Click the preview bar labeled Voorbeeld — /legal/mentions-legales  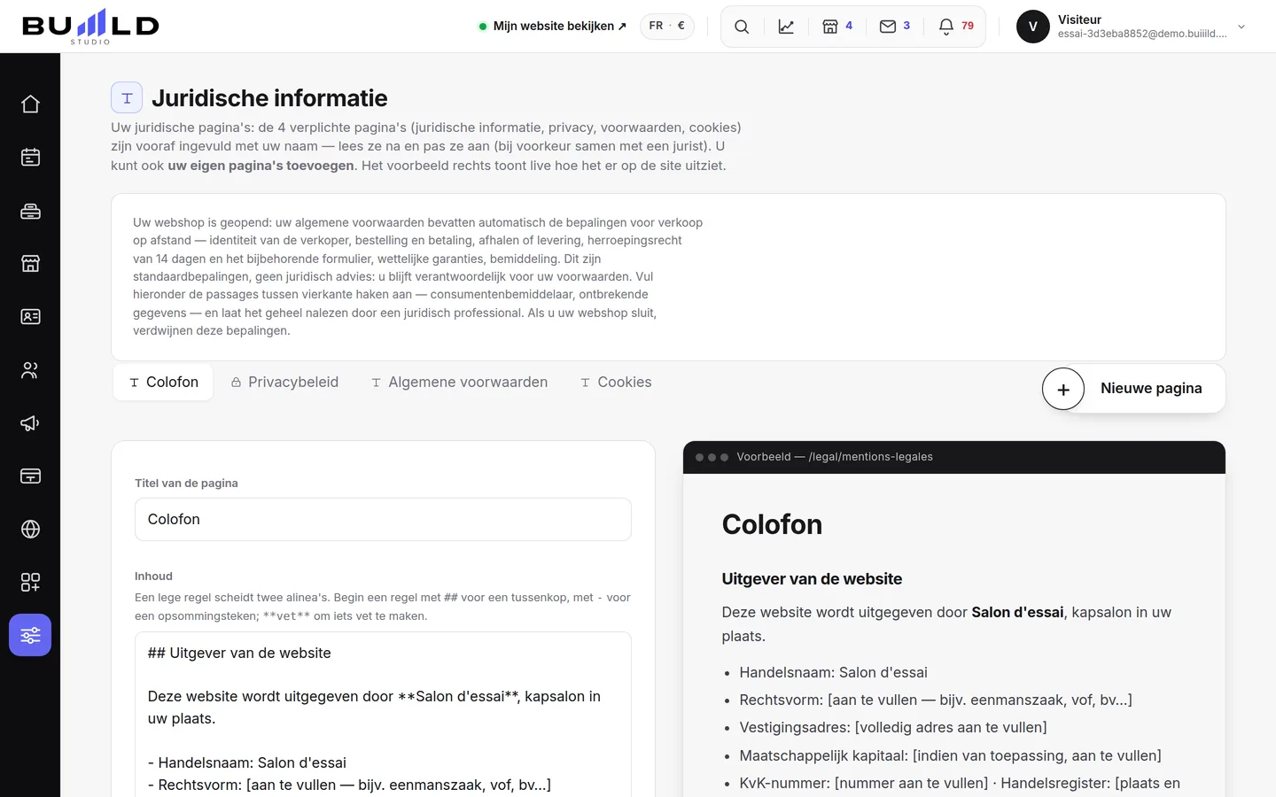tap(954, 457)
